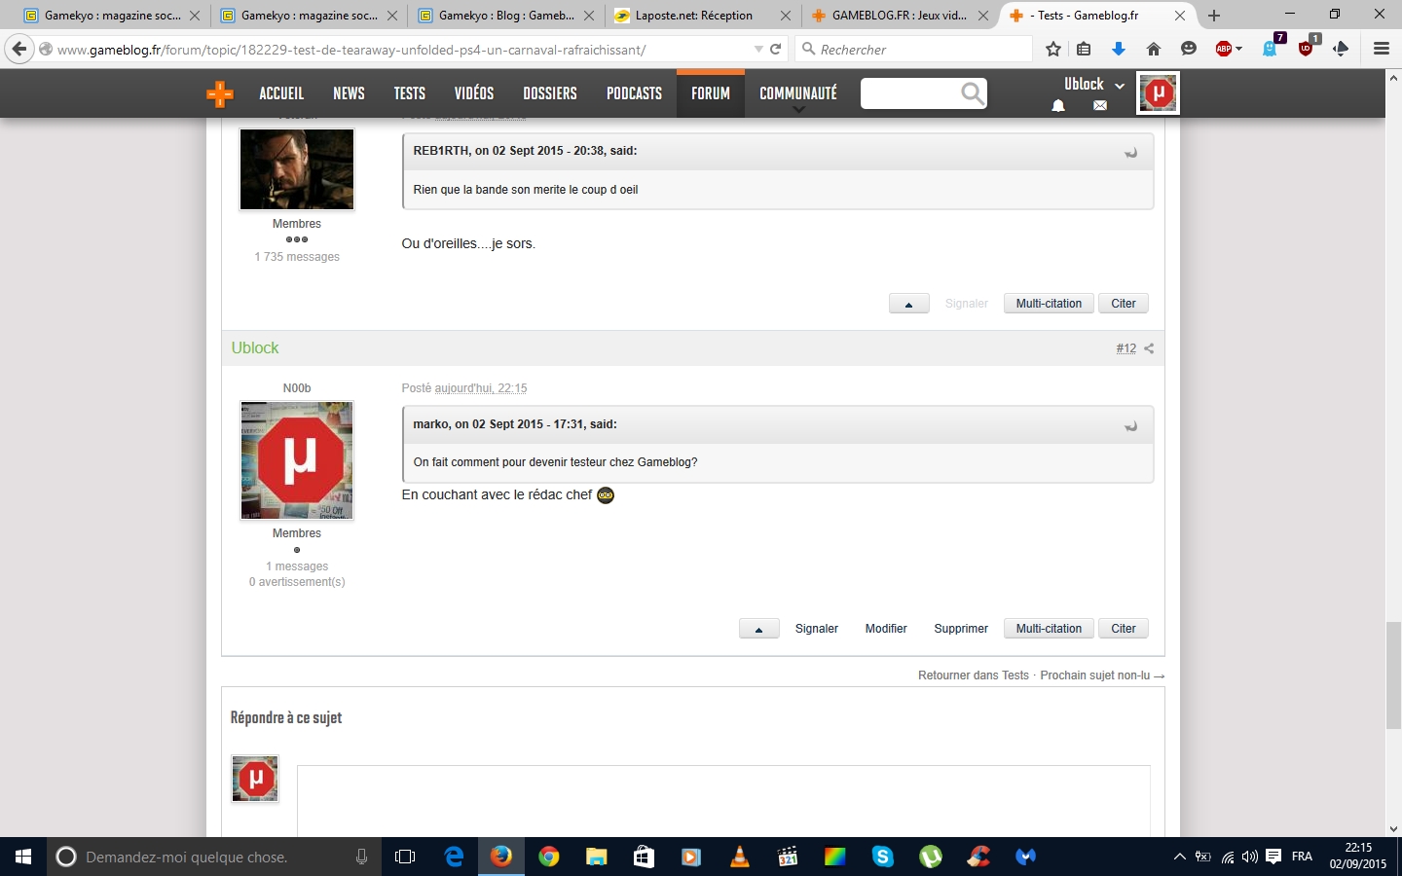Open uBlock Origin shield icon

(x=1306, y=49)
